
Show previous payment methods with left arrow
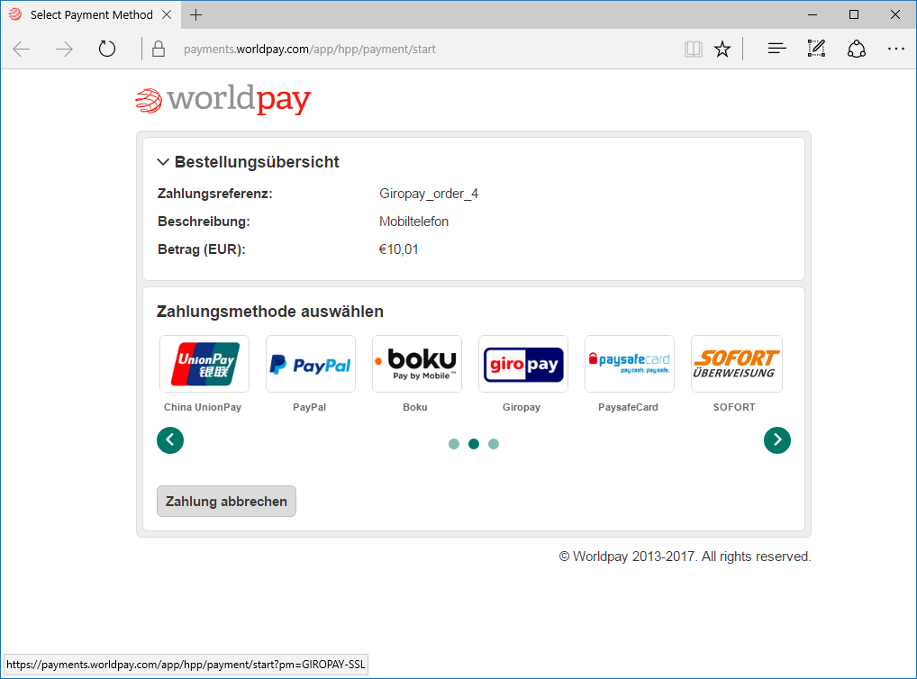[170, 439]
